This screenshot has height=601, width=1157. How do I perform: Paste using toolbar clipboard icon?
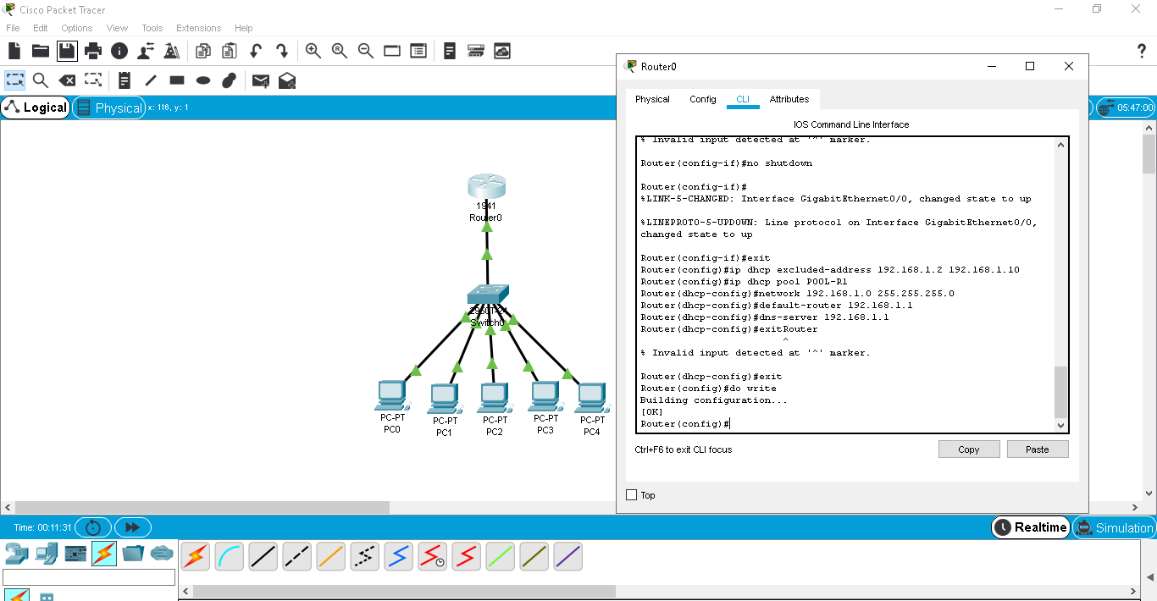click(229, 51)
